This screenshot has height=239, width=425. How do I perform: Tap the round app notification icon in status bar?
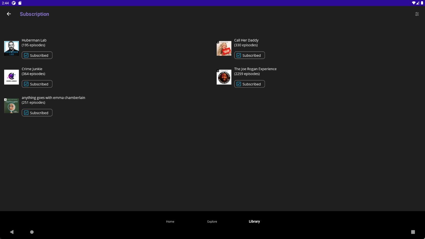point(14,3)
